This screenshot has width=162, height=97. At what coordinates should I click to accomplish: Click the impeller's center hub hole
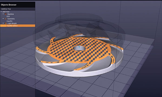click(79, 48)
